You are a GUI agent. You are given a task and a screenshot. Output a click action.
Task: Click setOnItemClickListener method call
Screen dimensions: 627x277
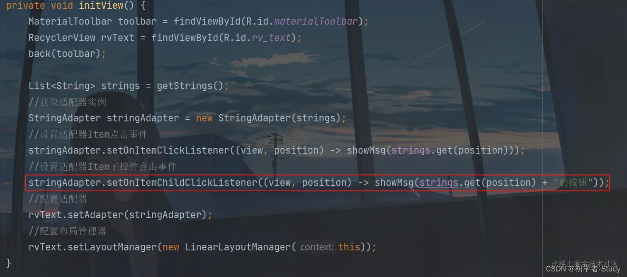pyautogui.click(x=168, y=150)
